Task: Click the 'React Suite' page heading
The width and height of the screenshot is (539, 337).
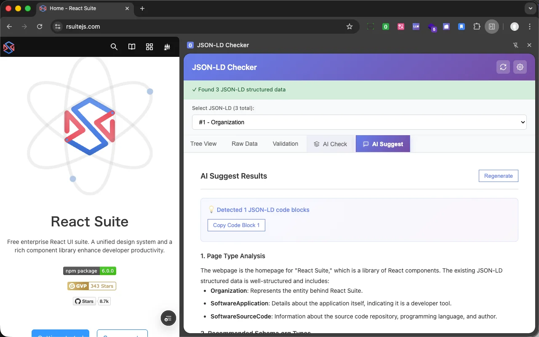Action: [x=90, y=222]
